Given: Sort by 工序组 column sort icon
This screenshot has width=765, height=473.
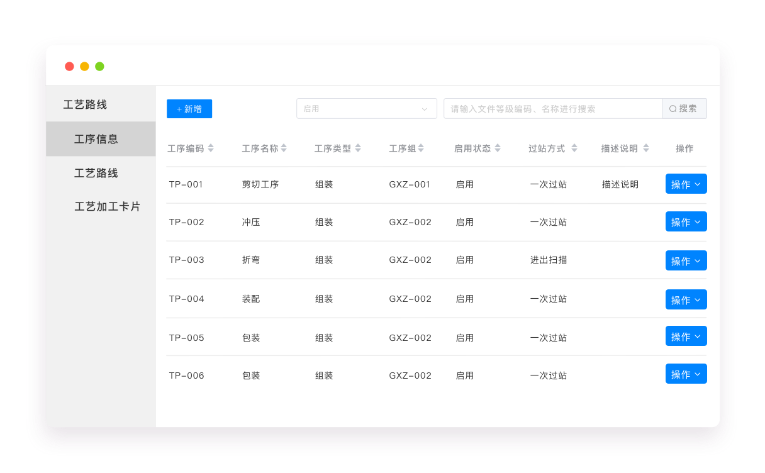Looking at the screenshot, I should pyautogui.click(x=421, y=148).
